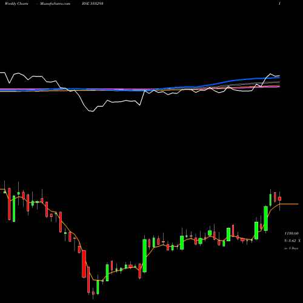Click the 'Weekly Charts' title text
The image size is (303, 303).
click(16, 4)
